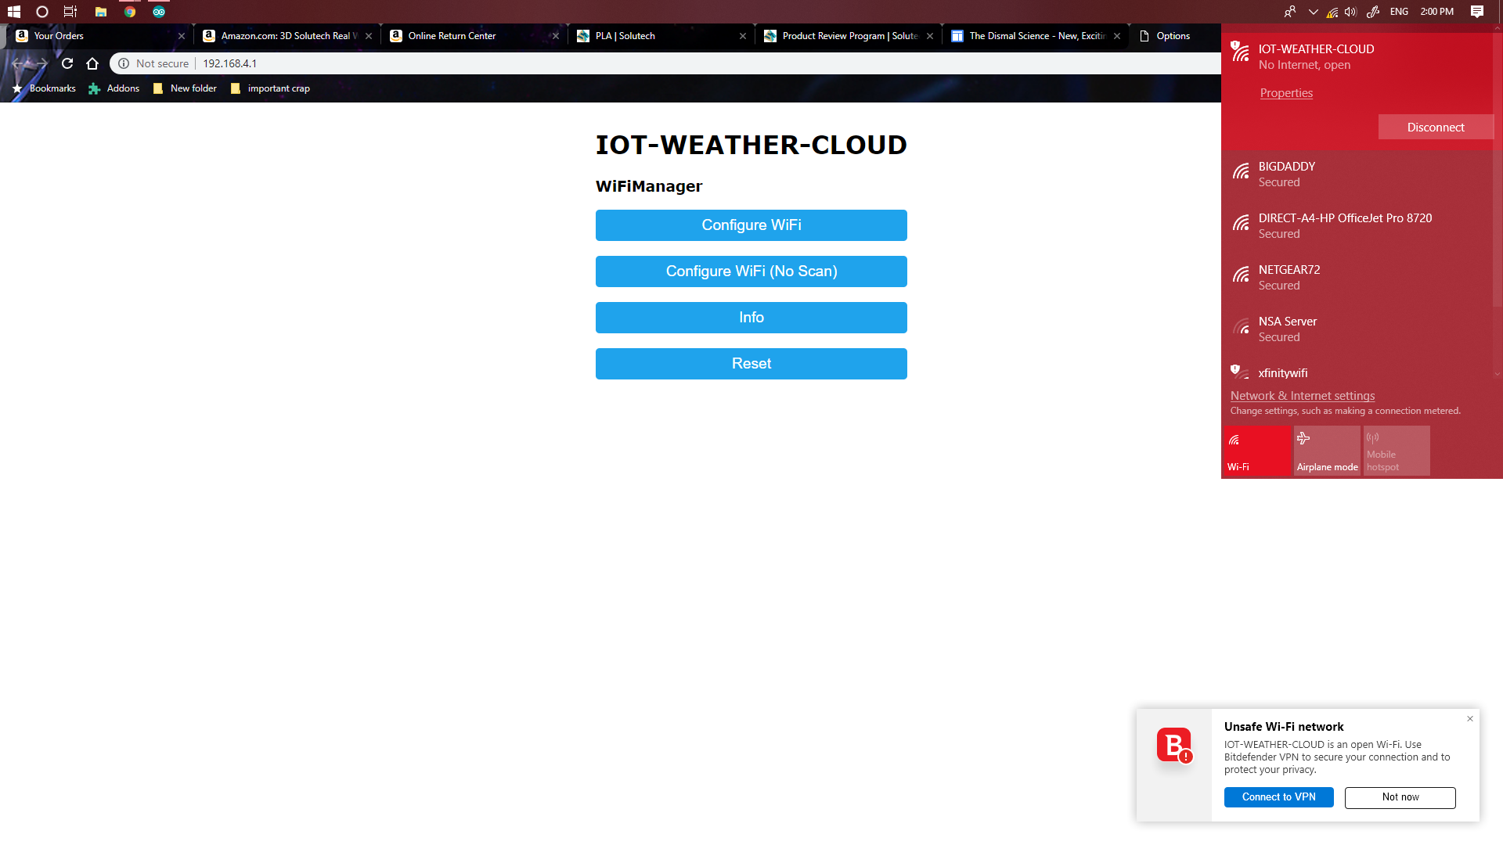
Task: Open the Action Center notification icon
Action: point(1478,11)
